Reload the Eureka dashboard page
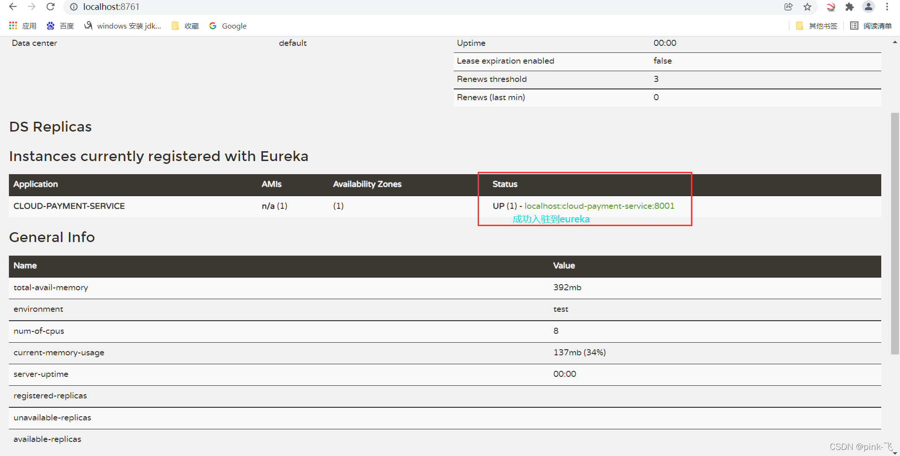The height and width of the screenshot is (456, 900). click(50, 7)
